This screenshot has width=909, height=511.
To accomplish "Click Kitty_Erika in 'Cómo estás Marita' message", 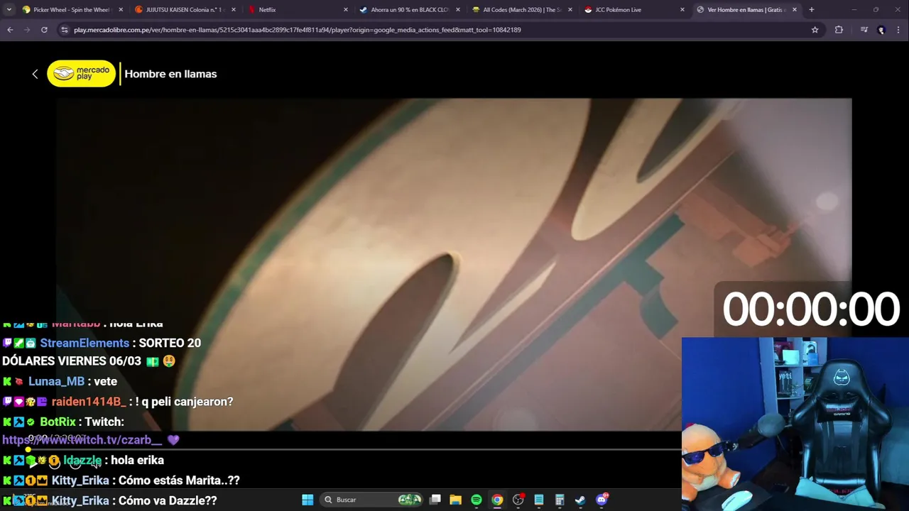I will click(80, 480).
